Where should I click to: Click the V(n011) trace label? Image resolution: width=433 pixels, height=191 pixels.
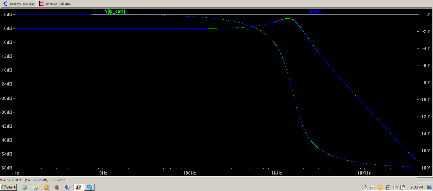(x=316, y=11)
